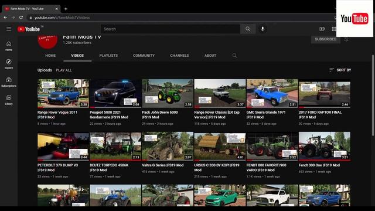375x211 pixels.
Task: Click title URSUS C 330 BY KOPI
Action: [217, 168]
